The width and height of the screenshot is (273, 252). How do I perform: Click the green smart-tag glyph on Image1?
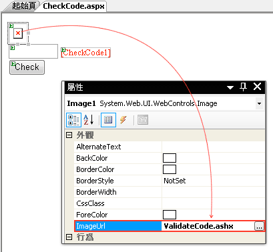[11, 26]
